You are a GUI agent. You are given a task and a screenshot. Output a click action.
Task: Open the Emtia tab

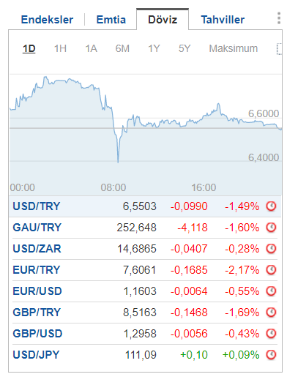(111, 20)
